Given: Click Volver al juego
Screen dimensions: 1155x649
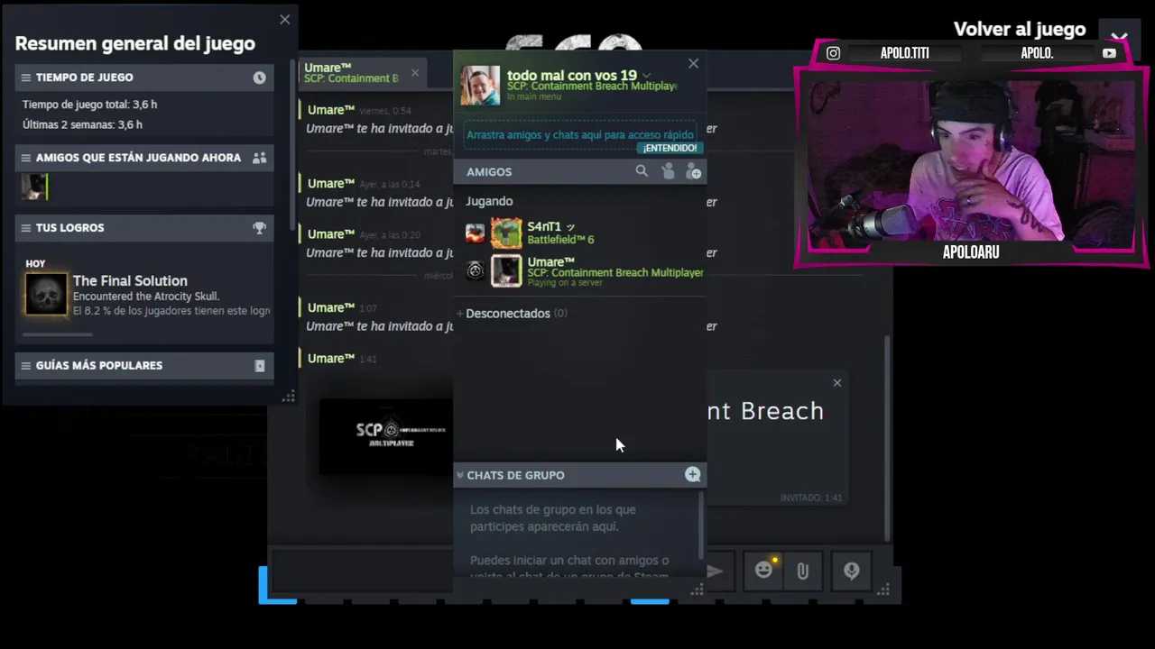Looking at the screenshot, I should pyautogui.click(x=1020, y=30).
